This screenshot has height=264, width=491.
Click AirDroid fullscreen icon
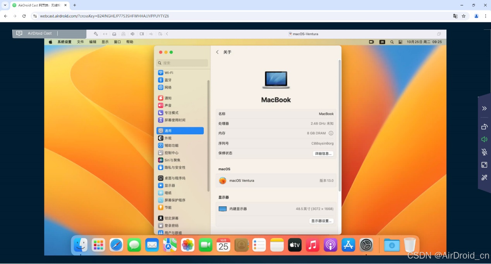pyautogui.click(x=484, y=165)
